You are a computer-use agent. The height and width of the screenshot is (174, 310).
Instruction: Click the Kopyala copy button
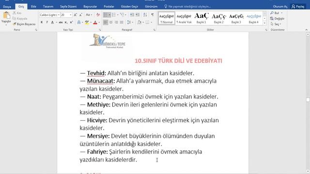(x=20, y=18)
